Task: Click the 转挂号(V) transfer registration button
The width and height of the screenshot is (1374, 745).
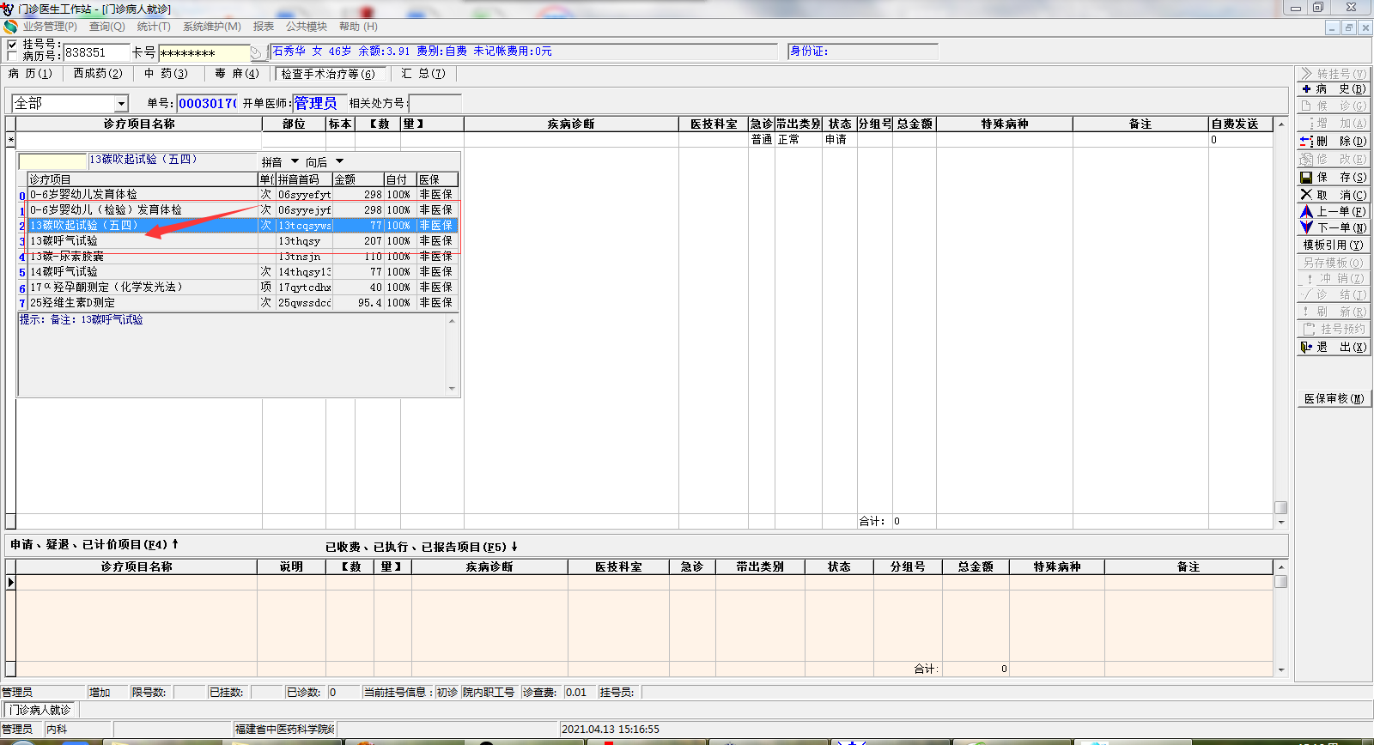Action: (x=1333, y=74)
